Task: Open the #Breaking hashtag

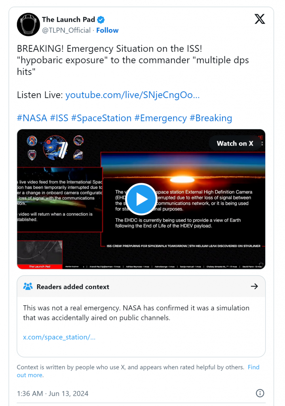Action: [211, 118]
